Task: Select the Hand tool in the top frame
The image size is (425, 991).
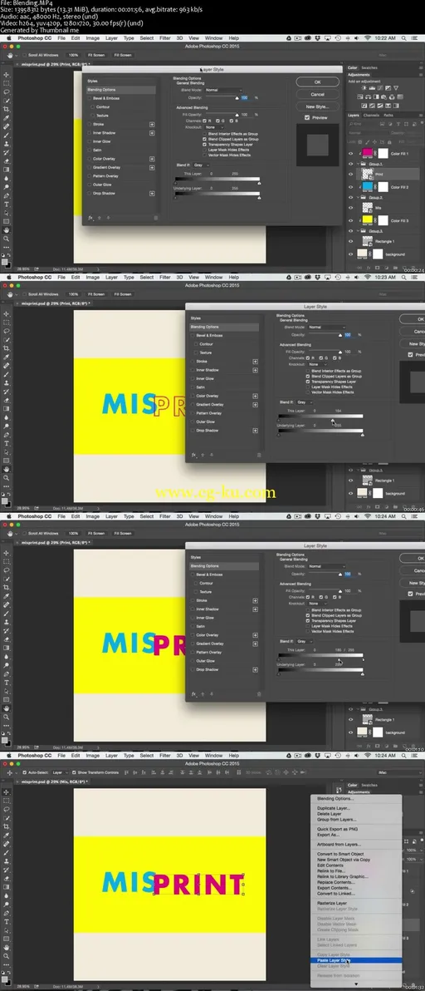Action: pos(7,230)
